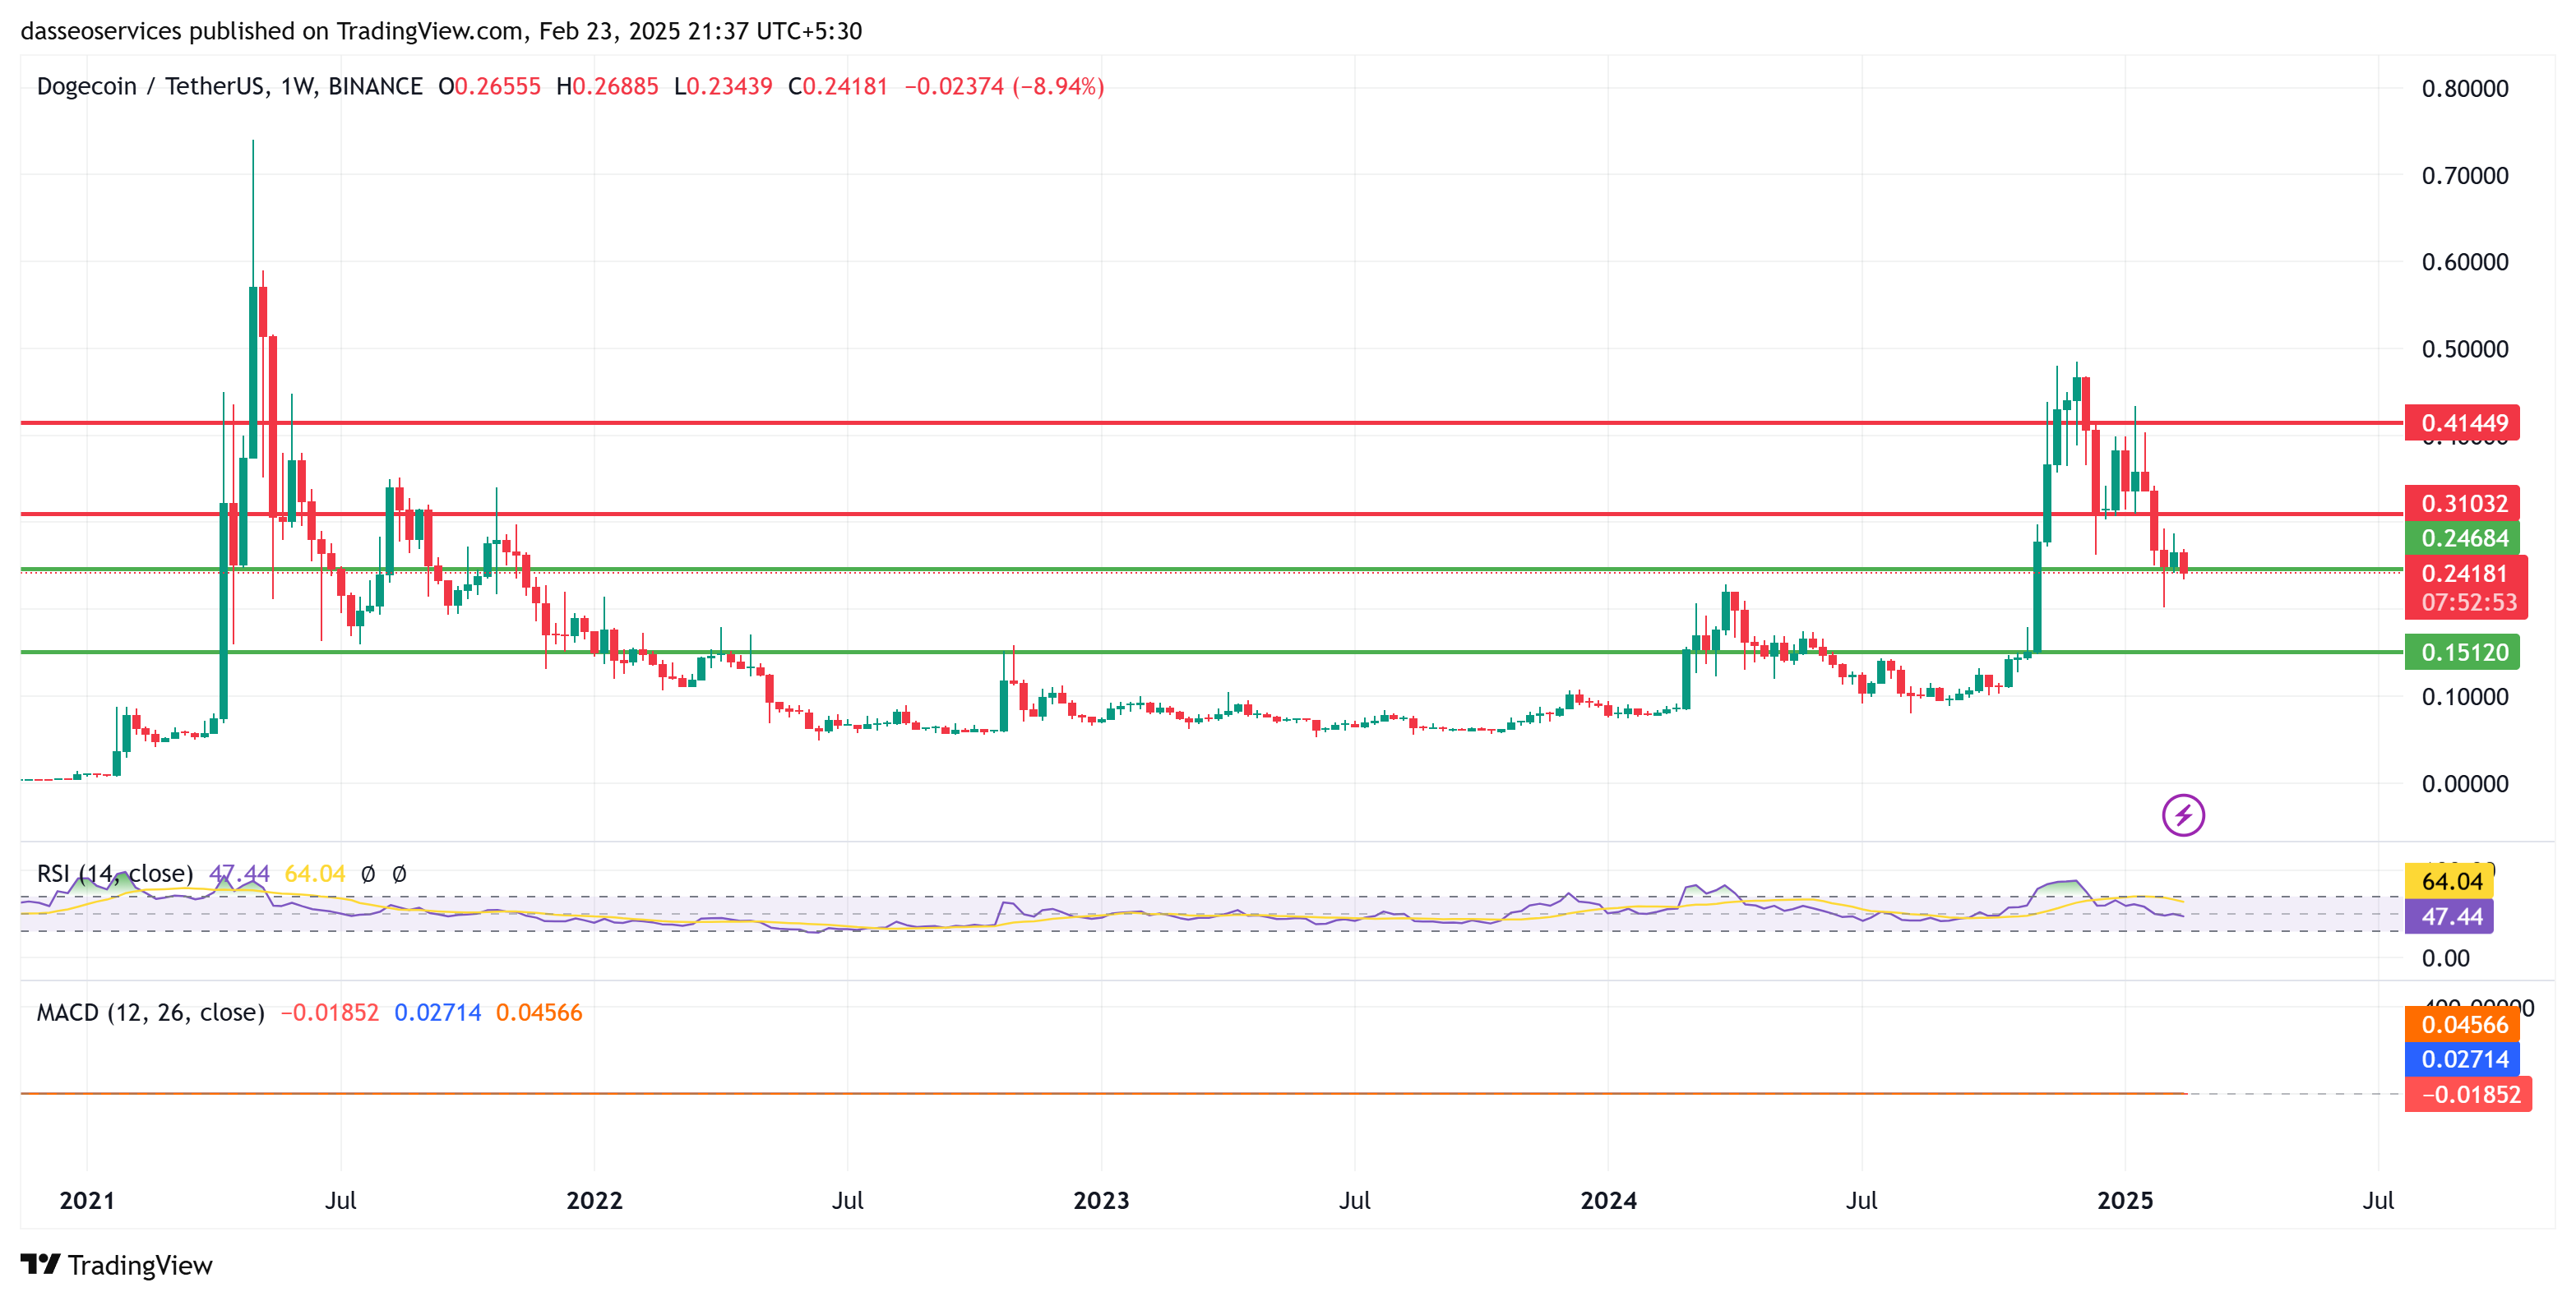Image resolution: width=2576 pixels, height=1301 pixels.
Task: Click the red -0.01852 MACD histogram tag
Action: tap(2468, 1093)
